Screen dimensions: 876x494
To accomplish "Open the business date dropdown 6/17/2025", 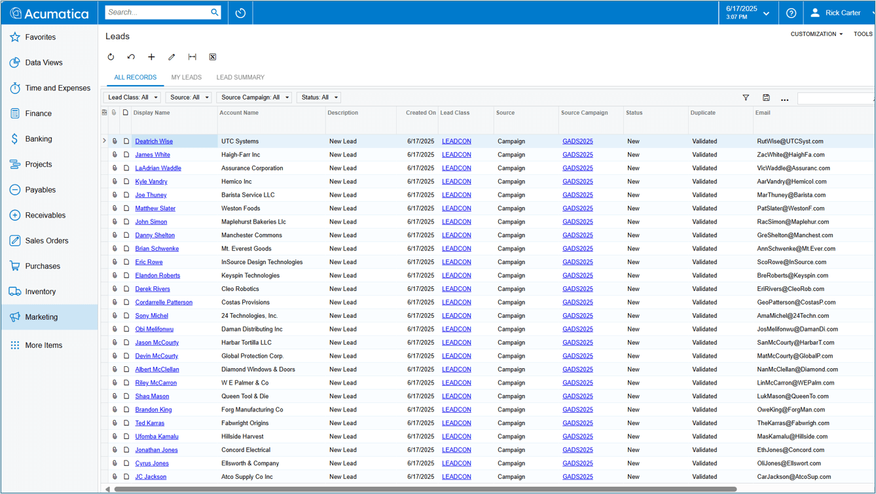I will (747, 12).
